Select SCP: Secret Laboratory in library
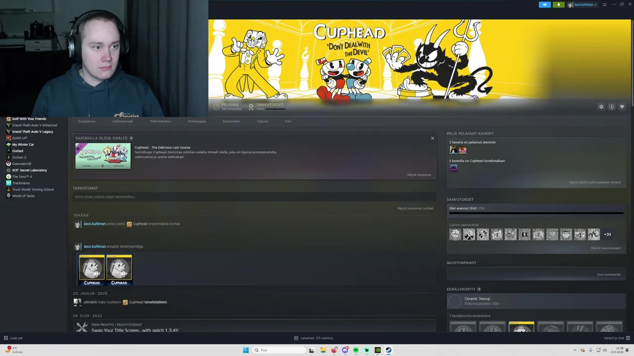Screen dimensions: 634x356 (26, 170)
